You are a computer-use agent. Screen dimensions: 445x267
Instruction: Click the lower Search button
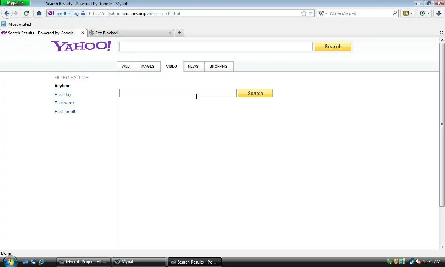tap(255, 93)
